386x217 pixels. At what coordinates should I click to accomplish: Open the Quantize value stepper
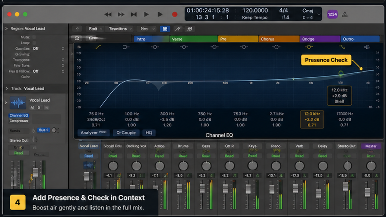point(63,49)
